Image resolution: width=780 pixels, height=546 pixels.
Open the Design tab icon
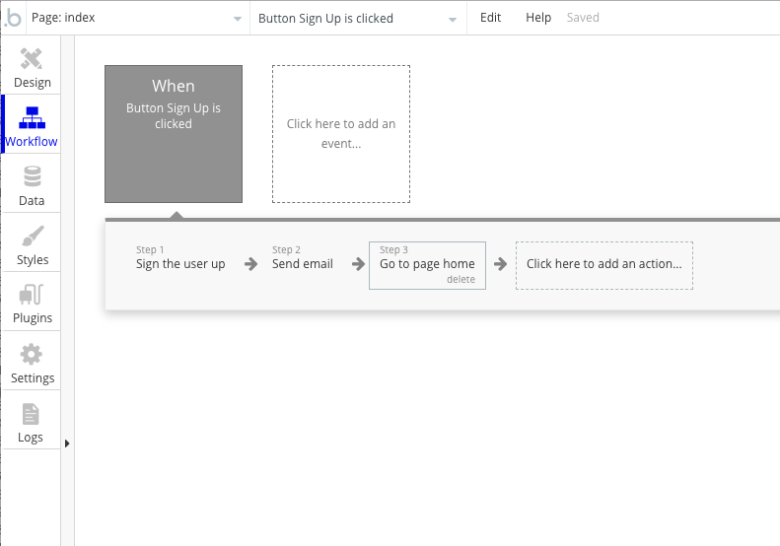(x=32, y=59)
